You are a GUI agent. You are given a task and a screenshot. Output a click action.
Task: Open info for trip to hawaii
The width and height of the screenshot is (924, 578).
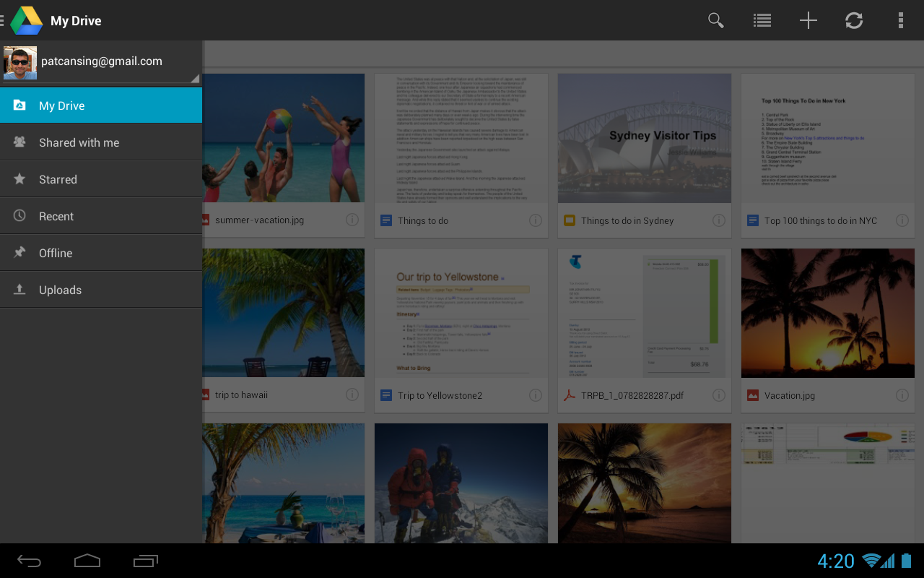[x=352, y=394]
